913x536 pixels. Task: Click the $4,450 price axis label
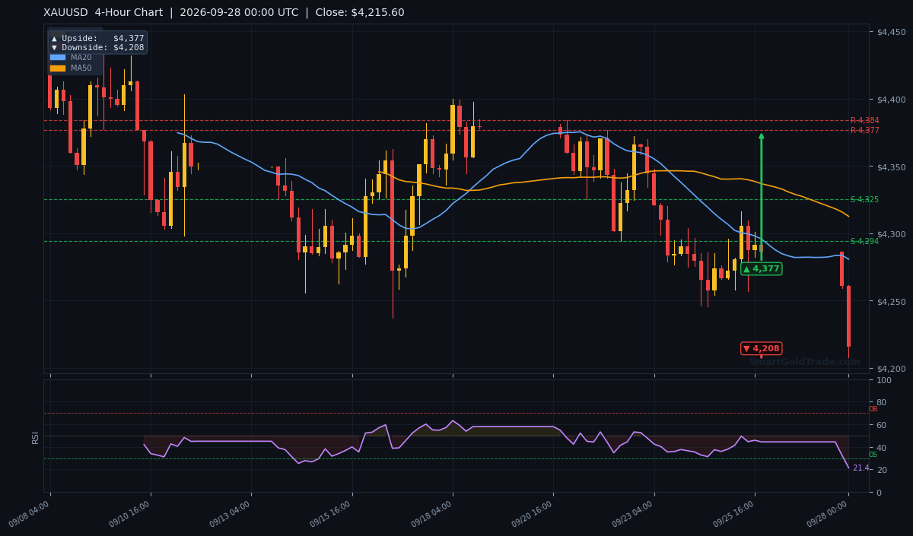(x=891, y=32)
